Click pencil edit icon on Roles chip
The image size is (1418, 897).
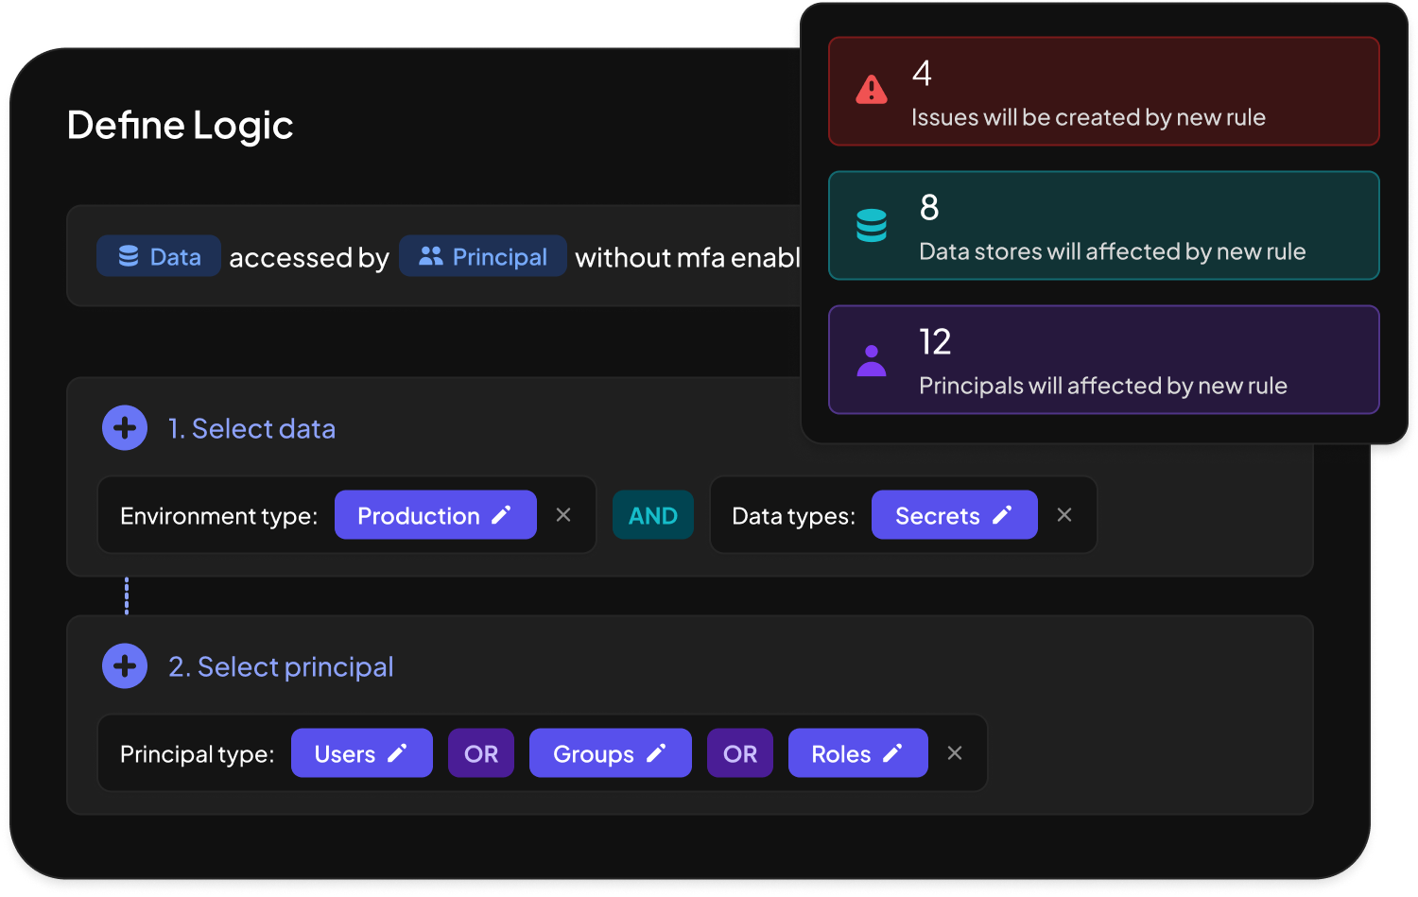(x=892, y=753)
